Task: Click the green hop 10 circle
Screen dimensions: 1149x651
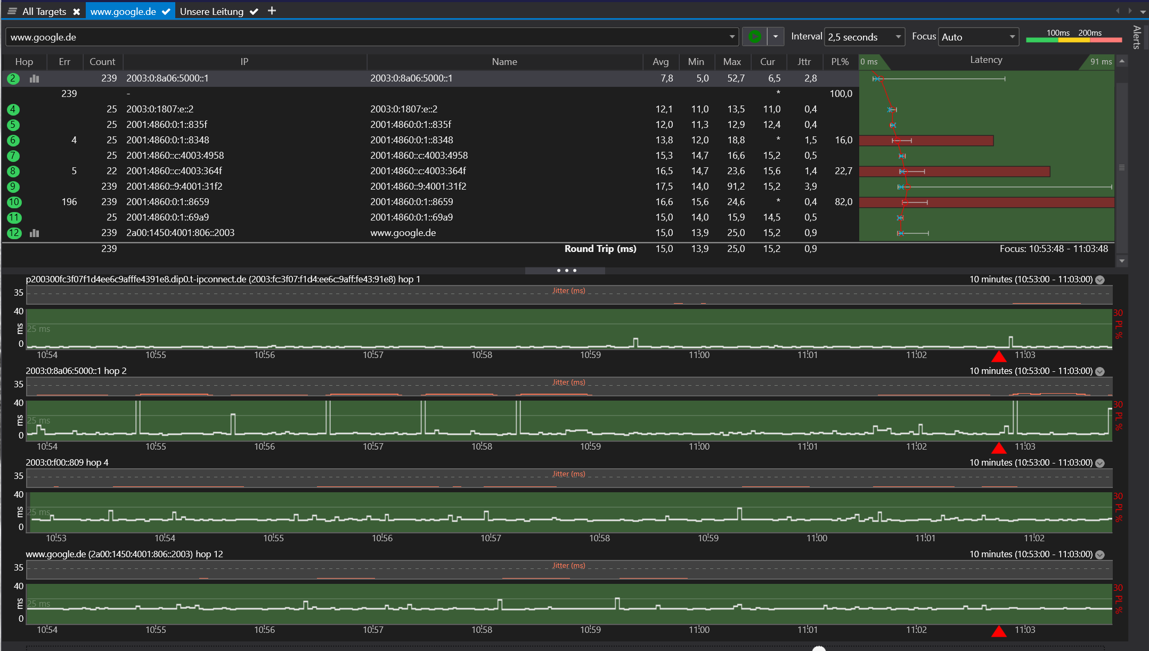Action: tap(14, 202)
